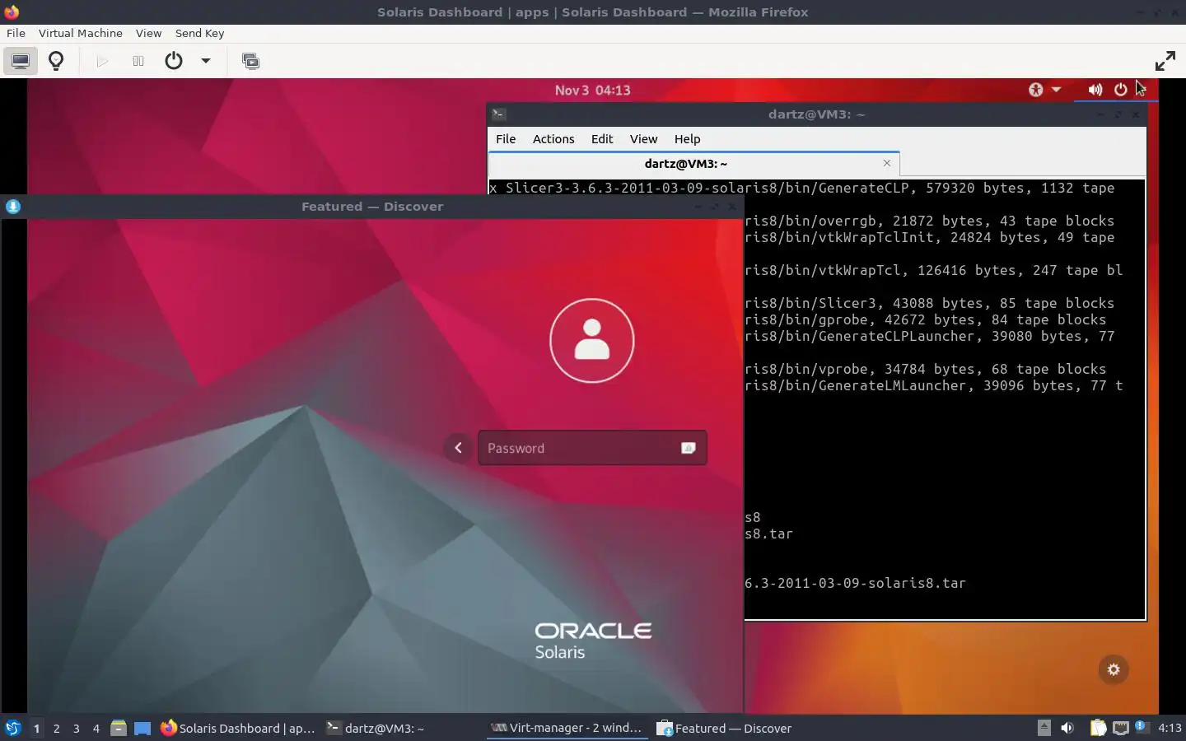1186x741 pixels.
Task: Click the Solaris Password input field
Action: (x=592, y=448)
